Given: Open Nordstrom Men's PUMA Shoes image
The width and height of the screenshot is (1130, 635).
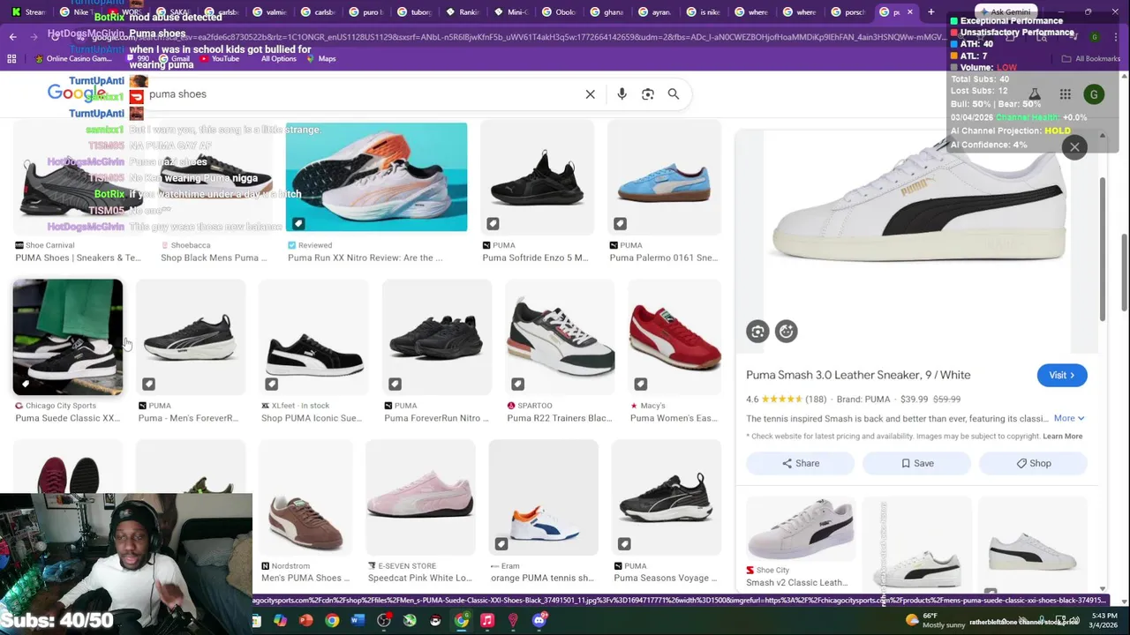Looking at the screenshot, I should point(305,498).
